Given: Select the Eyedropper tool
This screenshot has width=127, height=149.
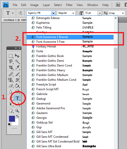Looking at the screenshot, I should pos(17,67).
